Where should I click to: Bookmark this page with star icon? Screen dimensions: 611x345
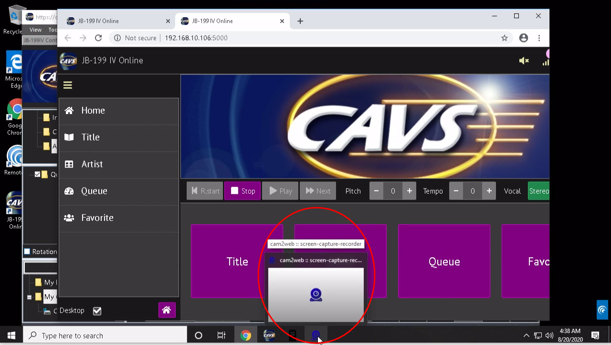click(x=504, y=38)
